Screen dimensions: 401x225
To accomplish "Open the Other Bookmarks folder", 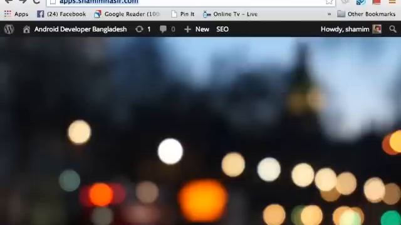I will (x=366, y=14).
